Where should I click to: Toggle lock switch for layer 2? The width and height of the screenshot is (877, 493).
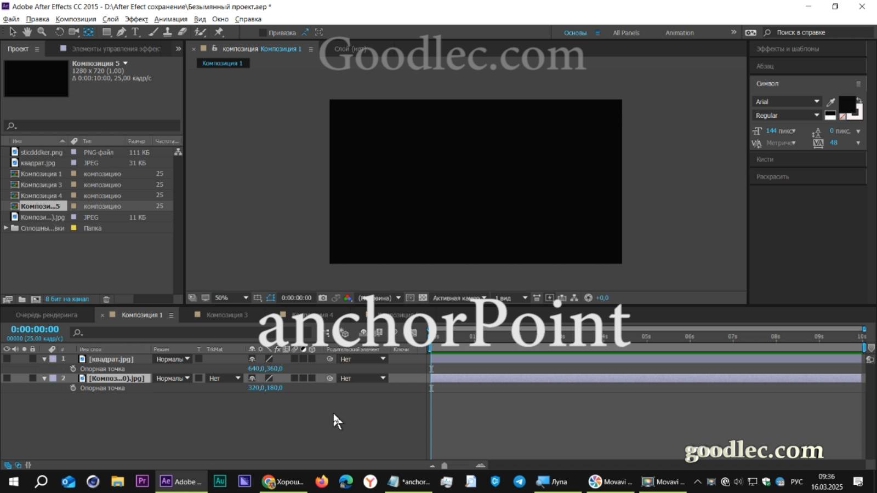click(x=32, y=378)
